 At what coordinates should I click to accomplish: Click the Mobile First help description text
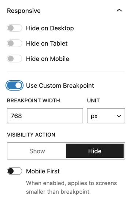click(x=71, y=187)
